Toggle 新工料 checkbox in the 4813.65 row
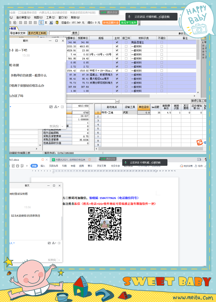The image size is (216, 302). 126,46
